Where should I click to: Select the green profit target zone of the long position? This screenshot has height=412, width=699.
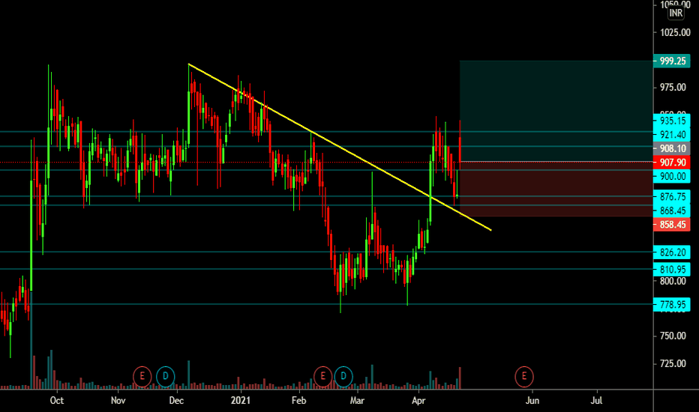tap(556, 111)
